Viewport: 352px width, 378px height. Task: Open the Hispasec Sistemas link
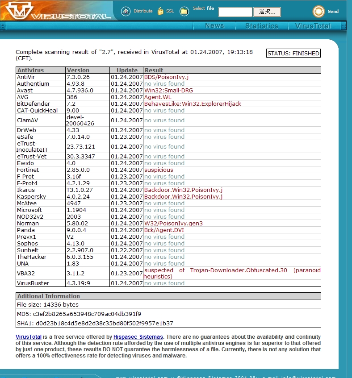coord(138,337)
